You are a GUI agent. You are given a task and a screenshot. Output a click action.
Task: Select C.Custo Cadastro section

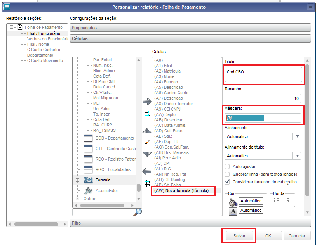[x=44, y=50]
